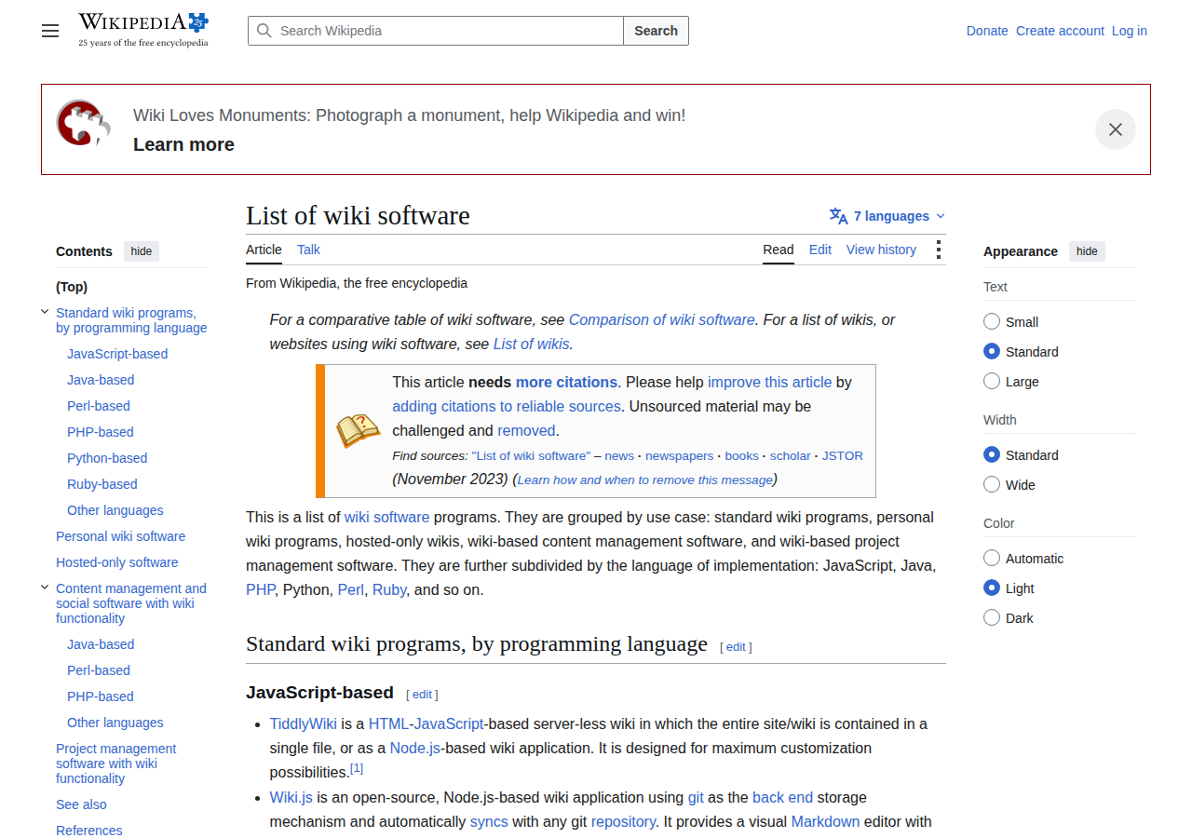The image size is (1192, 838).
Task: Open the TiddlyWiki article link
Action: point(304,723)
